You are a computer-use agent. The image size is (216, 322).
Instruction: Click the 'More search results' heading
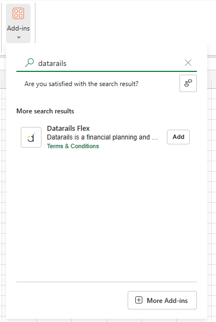(45, 111)
